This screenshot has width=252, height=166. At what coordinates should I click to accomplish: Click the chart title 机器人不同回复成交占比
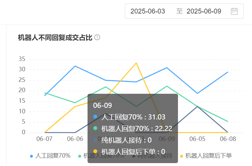click(x=55, y=38)
